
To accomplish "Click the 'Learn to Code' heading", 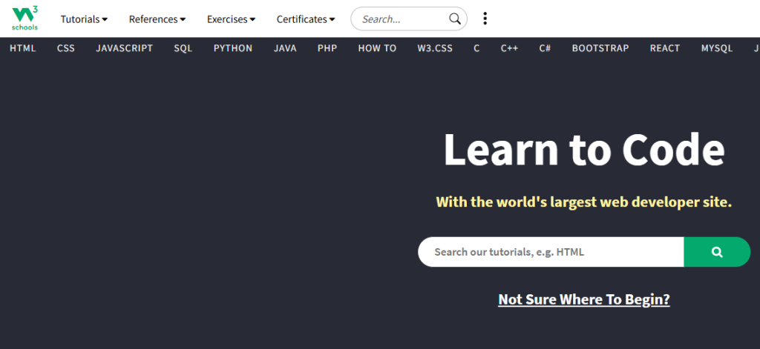I will coord(584,150).
